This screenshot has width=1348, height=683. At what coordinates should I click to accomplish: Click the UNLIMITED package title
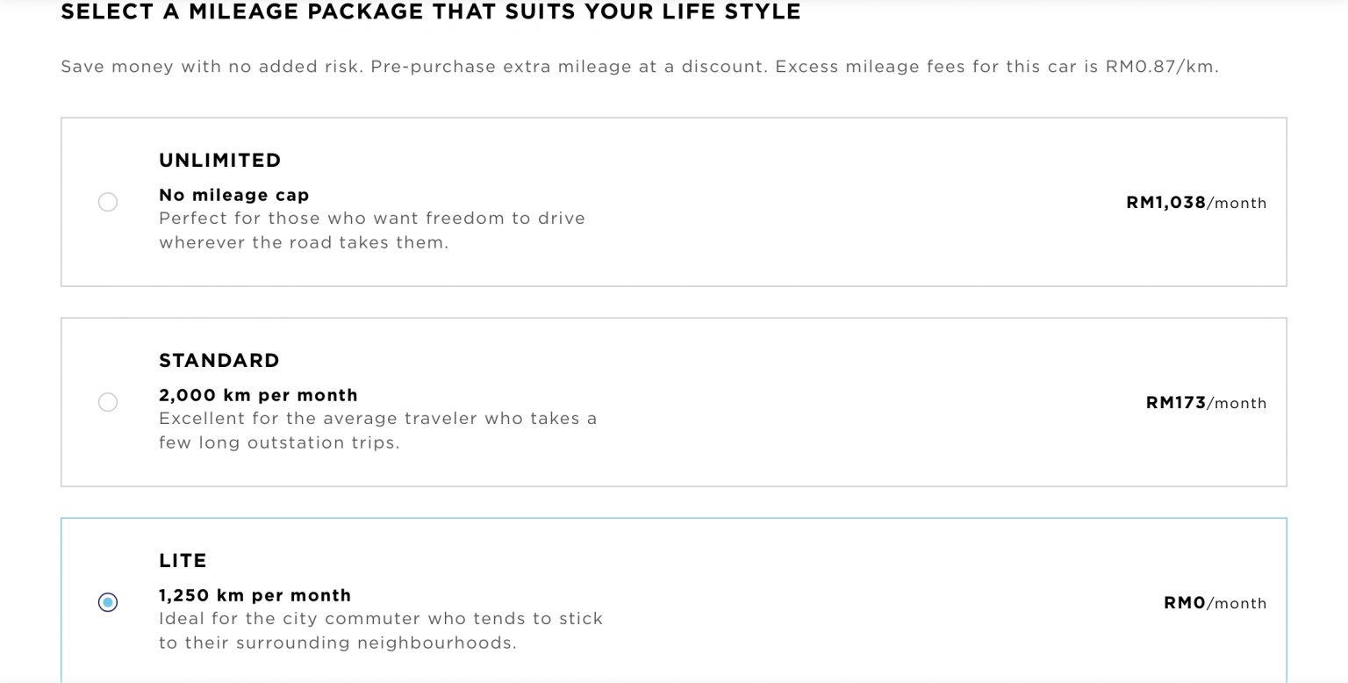pos(220,161)
